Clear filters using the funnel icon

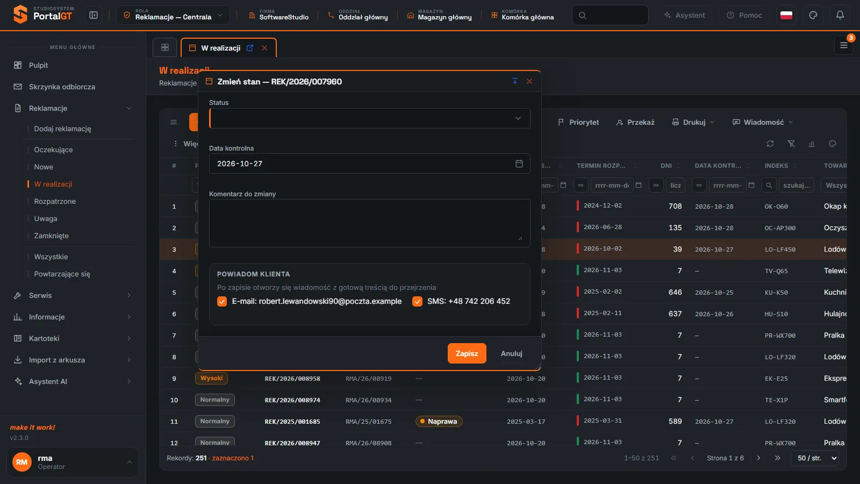click(x=791, y=144)
